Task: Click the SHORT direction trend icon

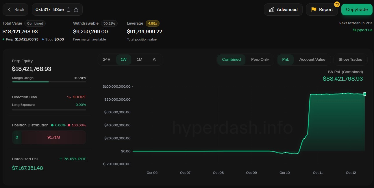Action: point(69,97)
